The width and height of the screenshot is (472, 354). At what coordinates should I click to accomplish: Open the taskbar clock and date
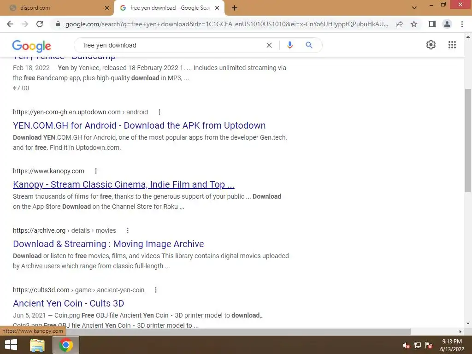click(x=452, y=345)
